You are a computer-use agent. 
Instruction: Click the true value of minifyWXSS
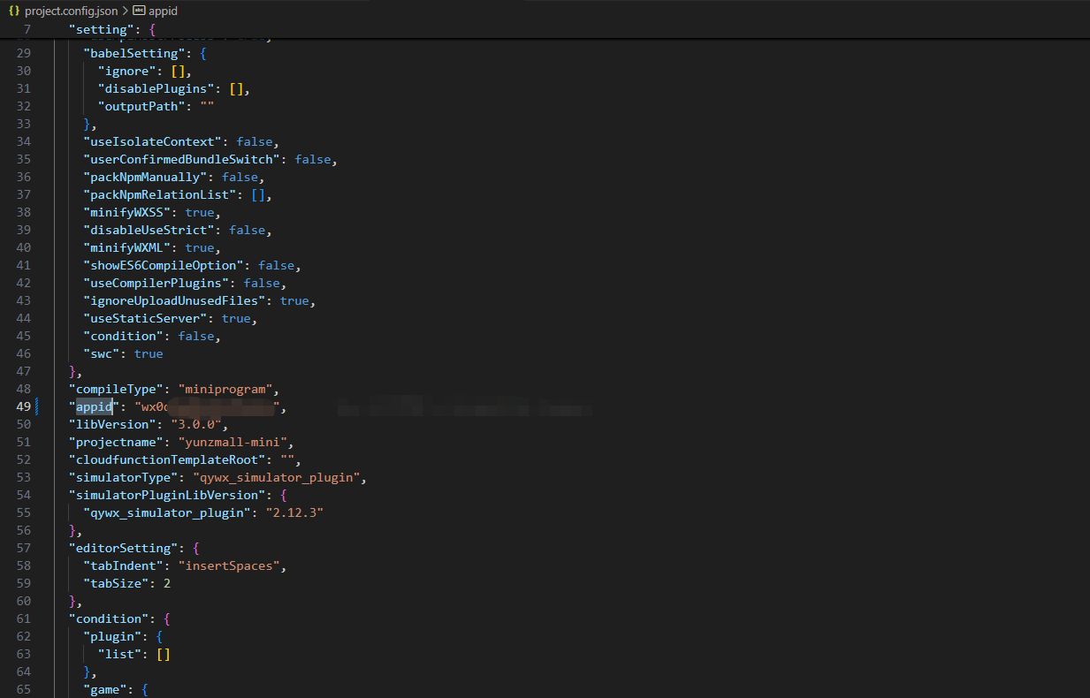[199, 212]
